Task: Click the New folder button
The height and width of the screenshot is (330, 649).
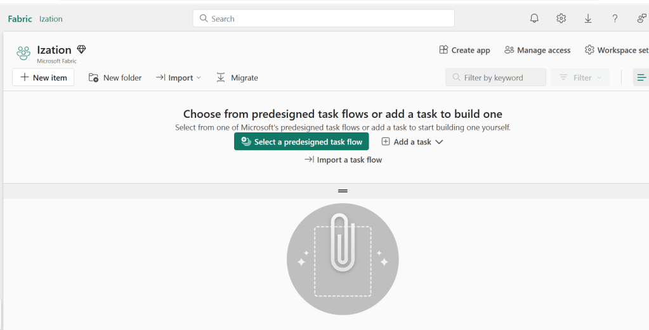Action: coord(115,77)
